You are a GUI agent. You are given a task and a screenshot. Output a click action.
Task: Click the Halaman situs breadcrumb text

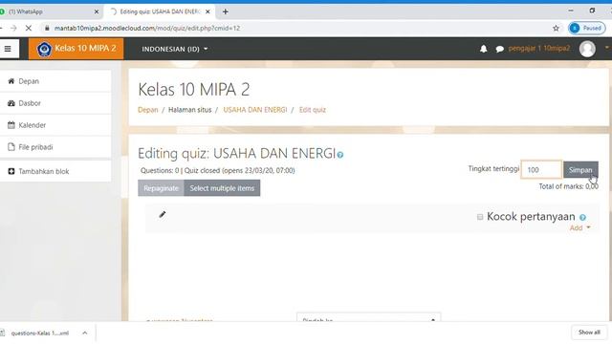[x=189, y=110]
